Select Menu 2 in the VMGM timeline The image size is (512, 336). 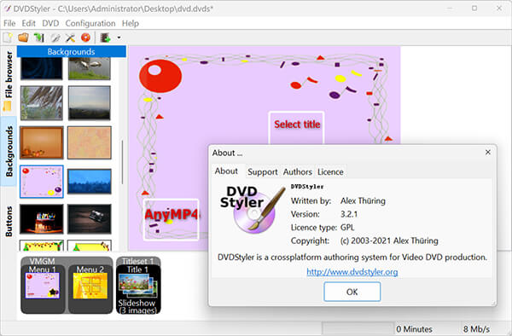click(x=90, y=289)
